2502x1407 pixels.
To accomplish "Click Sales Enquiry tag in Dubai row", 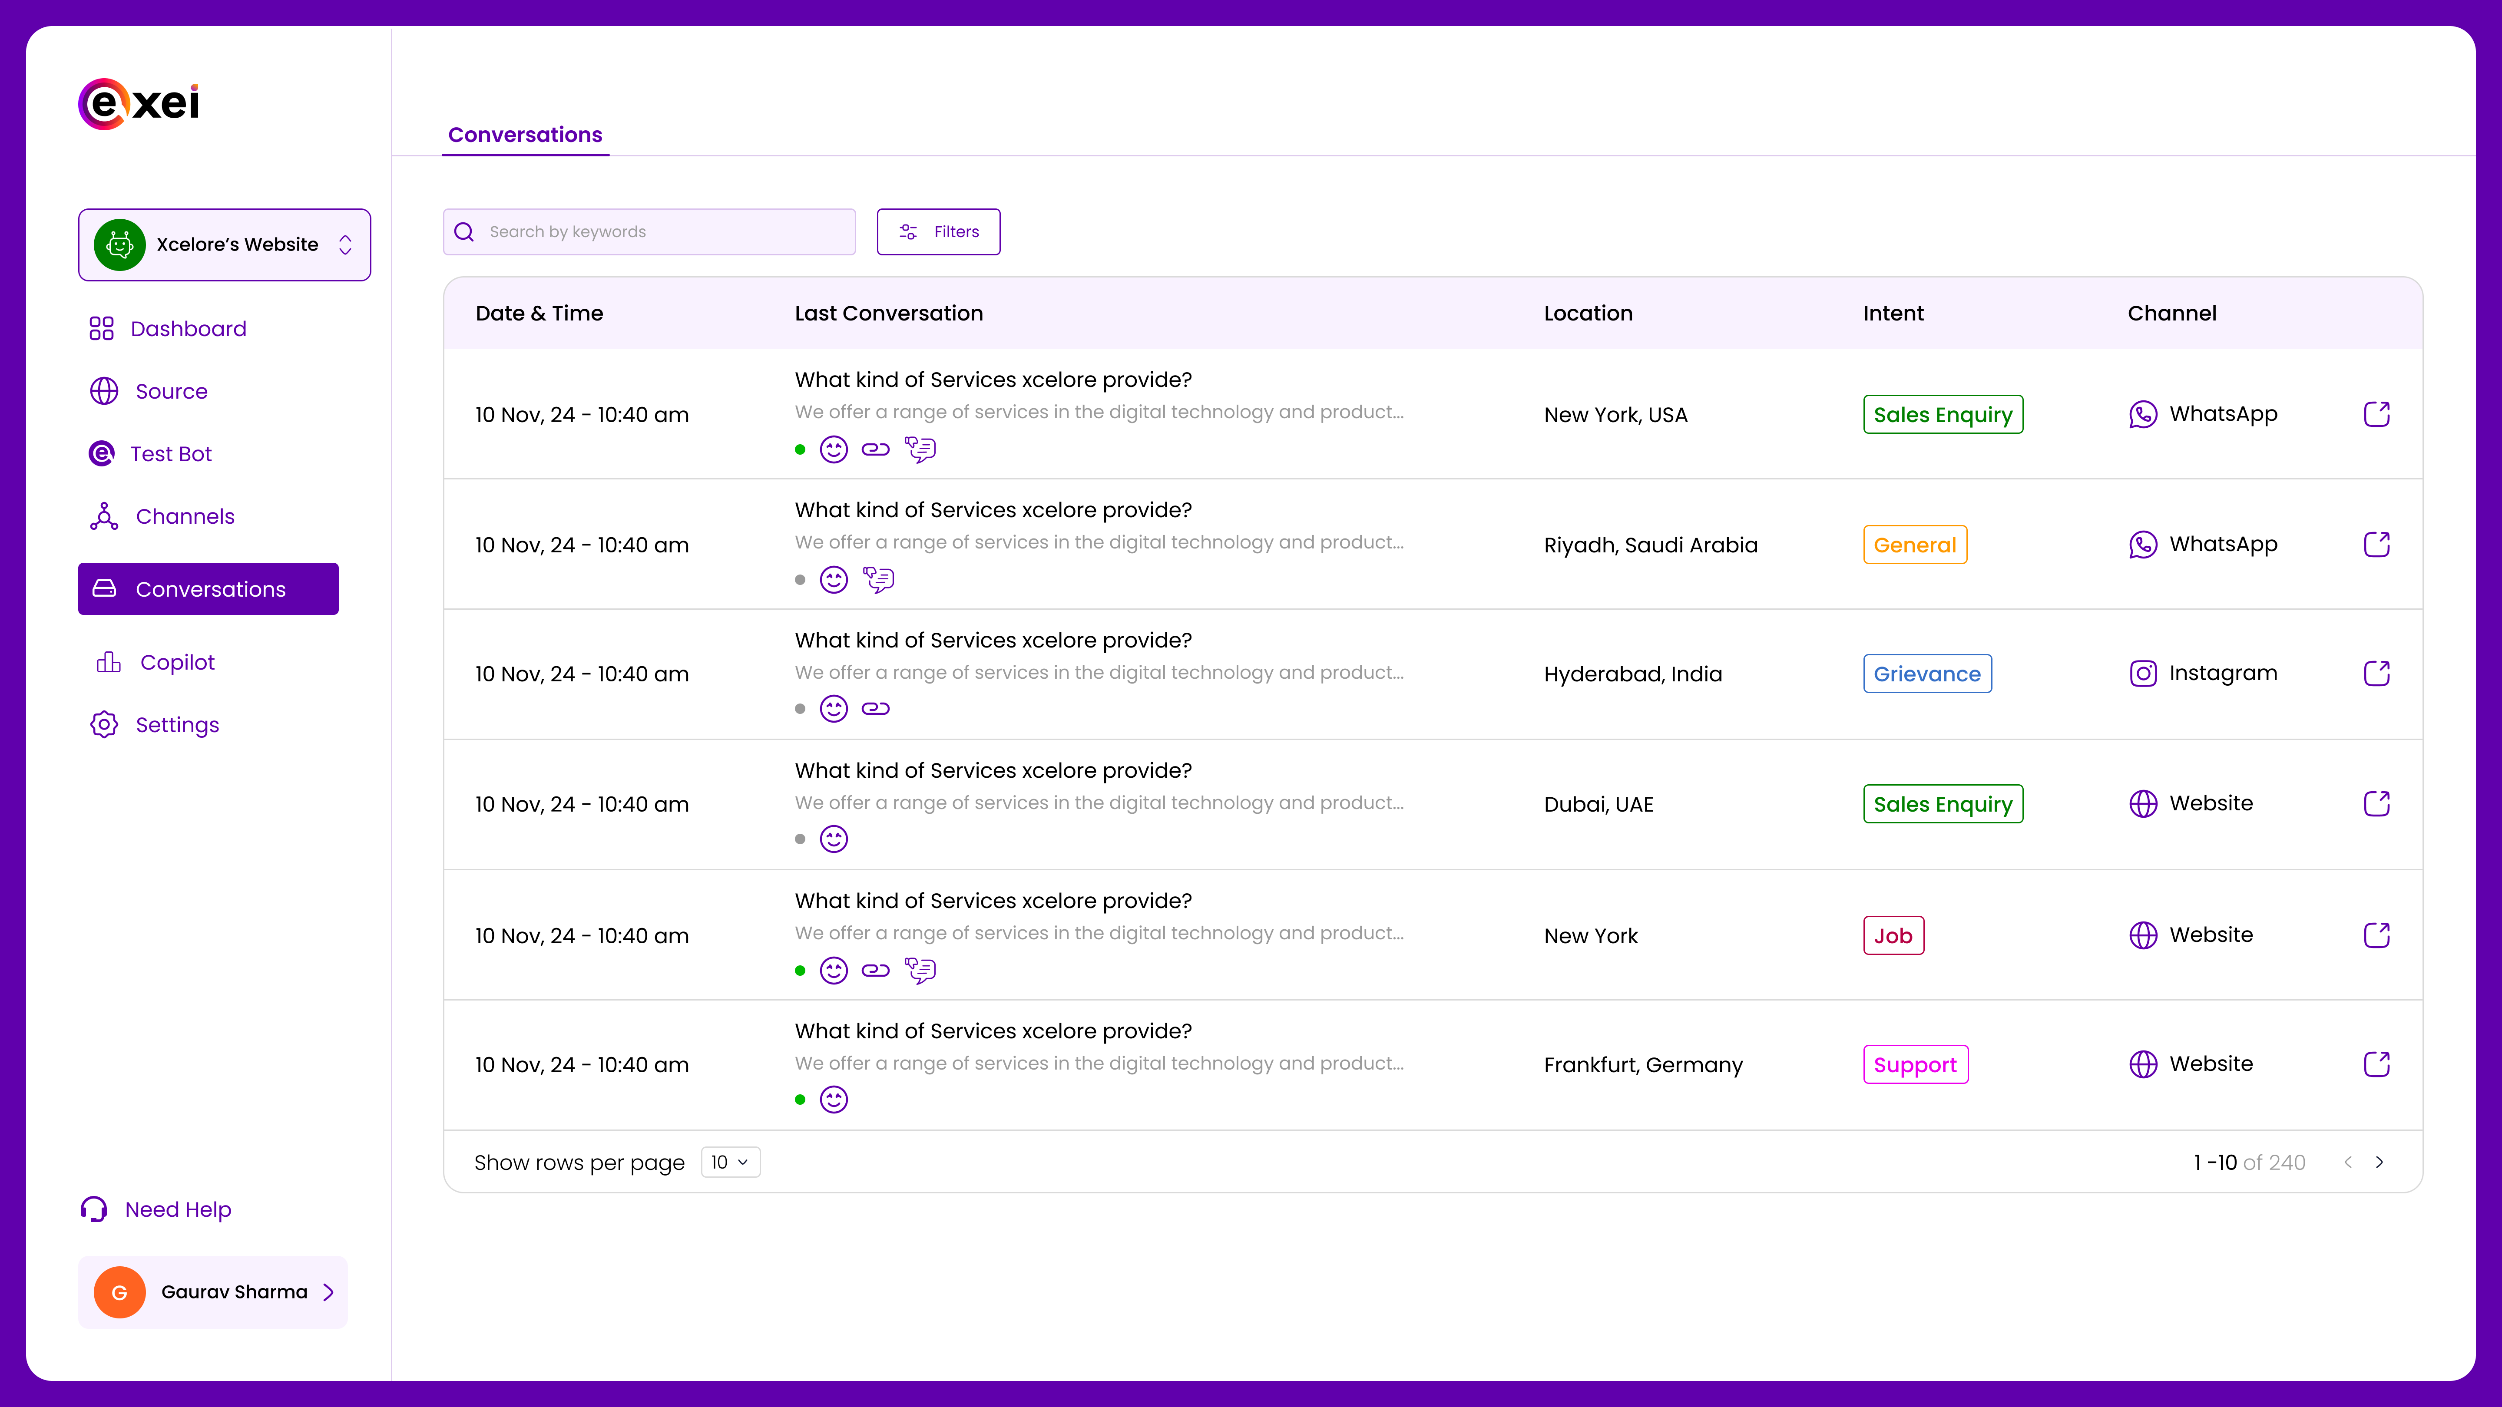I will (x=1943, y=804).
